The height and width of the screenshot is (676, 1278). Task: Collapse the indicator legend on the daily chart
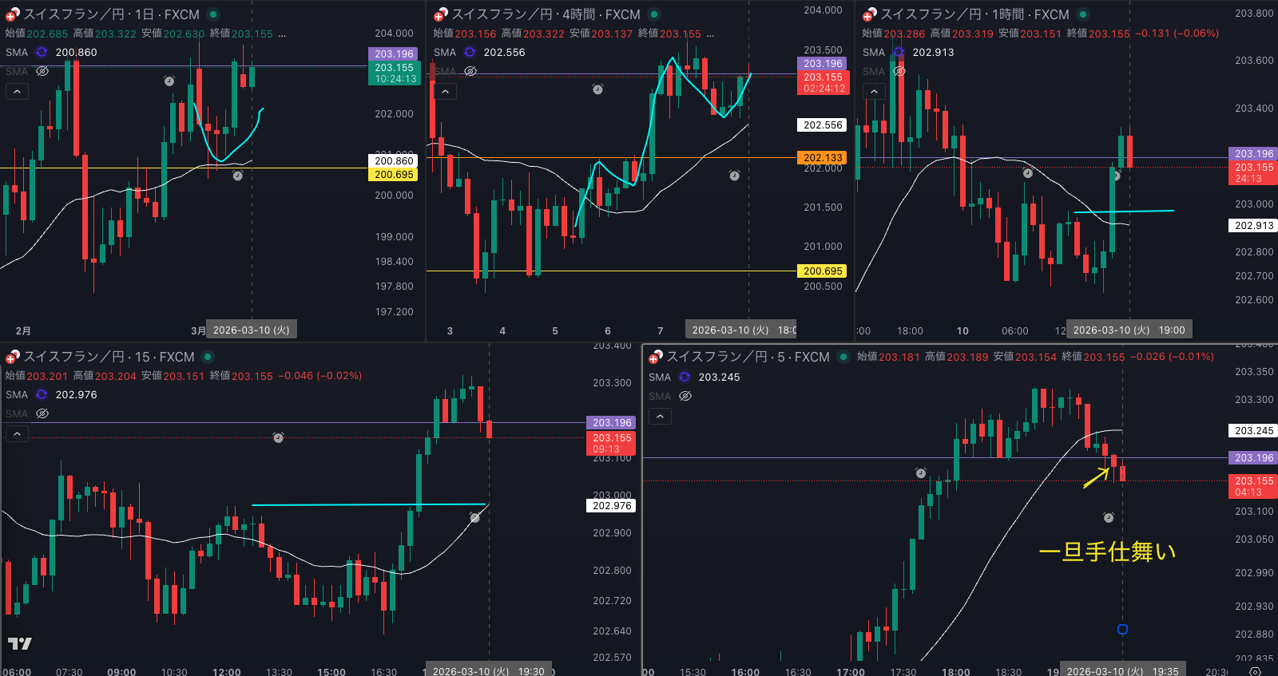(17, 92)
